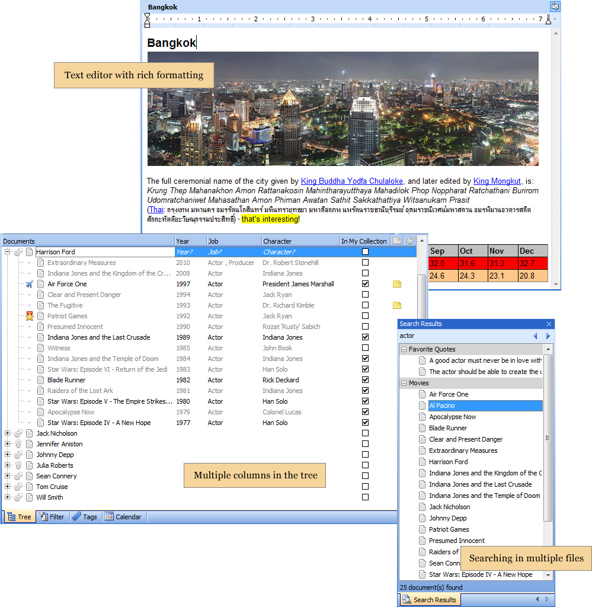The height and width of the screenshot is (607, 592).
Task: Collapse the Harrison Ford tree node
Action: [x=8, y=252]
